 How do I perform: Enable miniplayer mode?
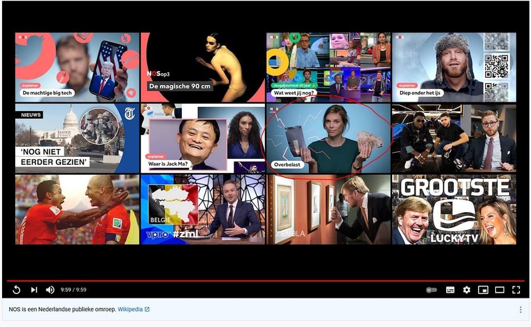[x=483, y=290]
